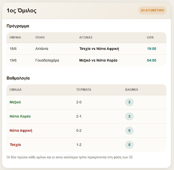The width and height of the screenshot is (174, 170).
Task: Select team Μεξικό in standings
Action: point(15,102)
